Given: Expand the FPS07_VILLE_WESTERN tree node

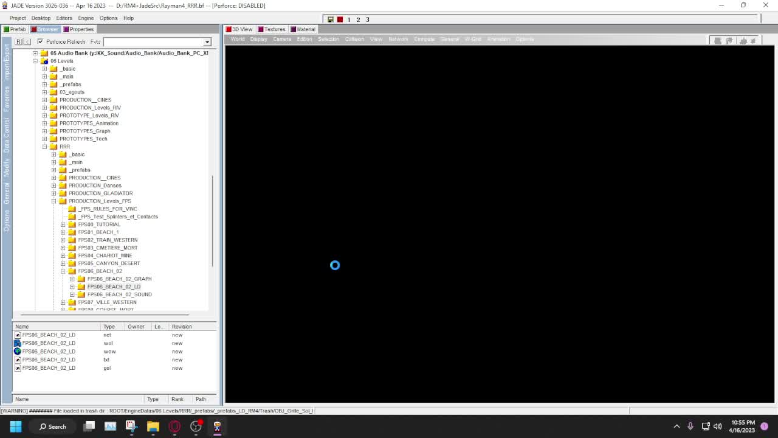Looking at the screenshot, I should (x=63, y=302).
